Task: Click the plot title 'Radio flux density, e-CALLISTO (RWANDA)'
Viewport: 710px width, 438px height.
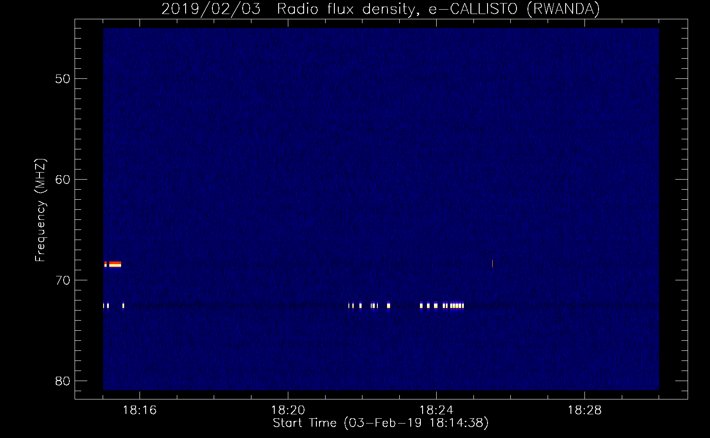Action: [438, 9]
